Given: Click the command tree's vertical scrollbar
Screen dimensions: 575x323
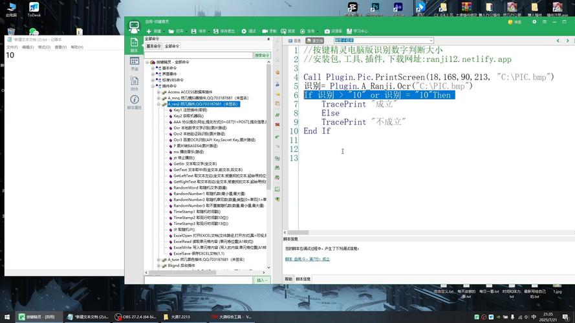Looking at the screenshot, I should click(268, 128).
